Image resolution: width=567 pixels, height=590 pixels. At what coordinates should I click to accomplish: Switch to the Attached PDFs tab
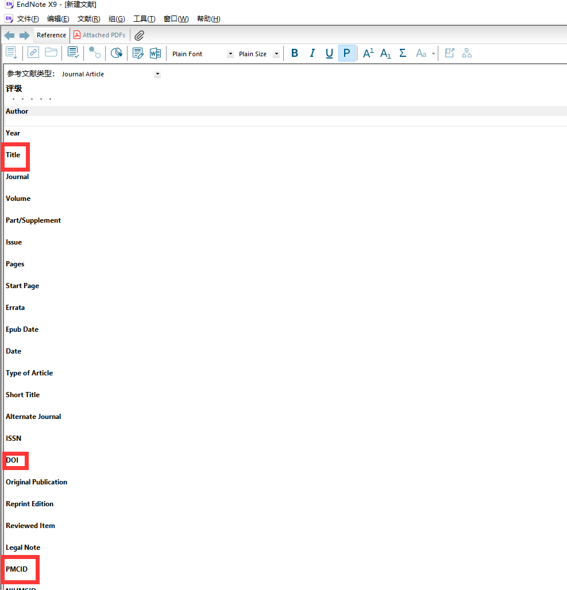pos(99,35)
